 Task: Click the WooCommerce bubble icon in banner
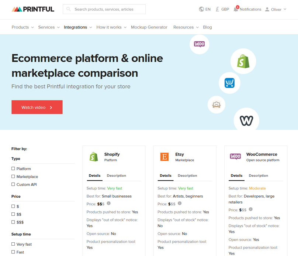[x=199, y=44]
